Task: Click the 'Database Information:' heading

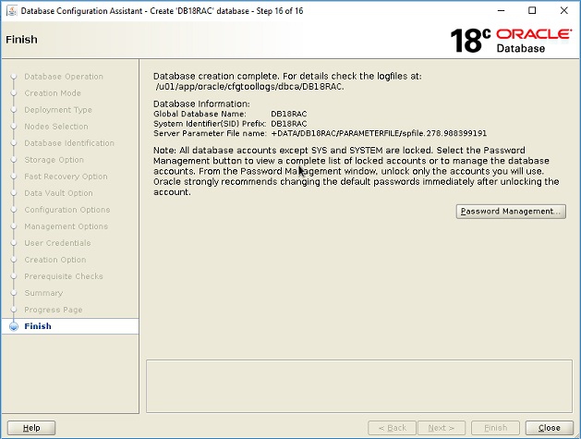Action: point(201,104)
